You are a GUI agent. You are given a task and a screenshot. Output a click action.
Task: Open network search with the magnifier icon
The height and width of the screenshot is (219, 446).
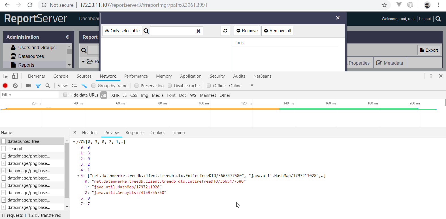[x=48, y=86]
